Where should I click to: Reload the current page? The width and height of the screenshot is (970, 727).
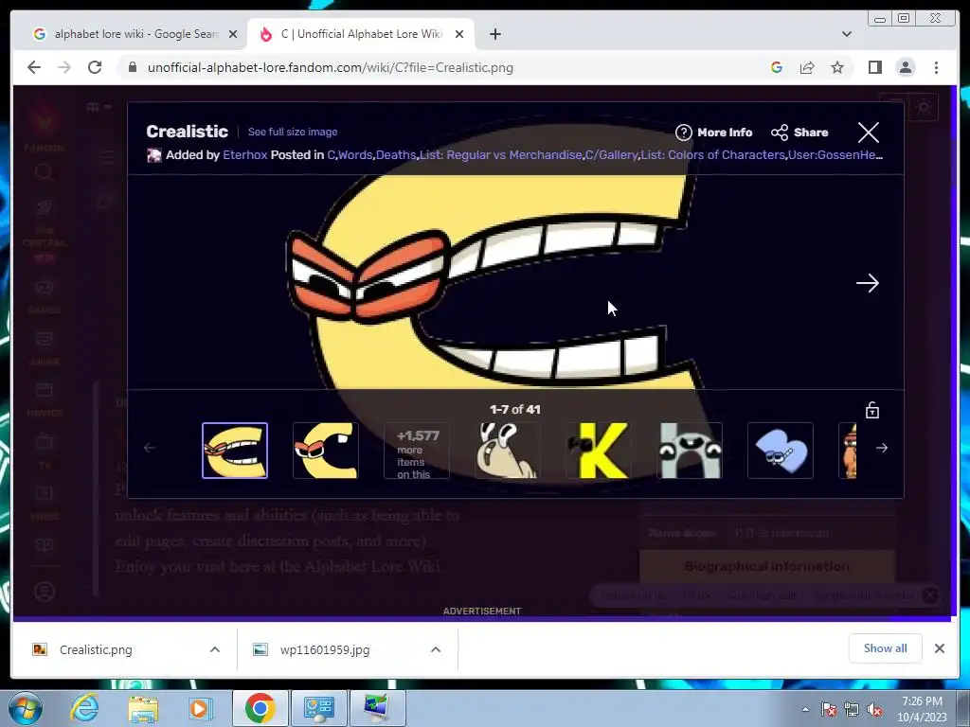(x=95, y=67)
